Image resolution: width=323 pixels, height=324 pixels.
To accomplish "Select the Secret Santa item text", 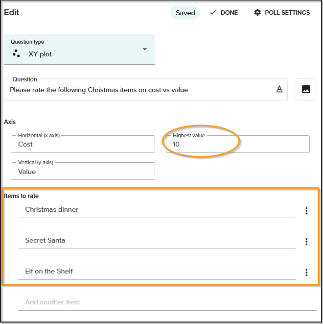I will 45,240.
